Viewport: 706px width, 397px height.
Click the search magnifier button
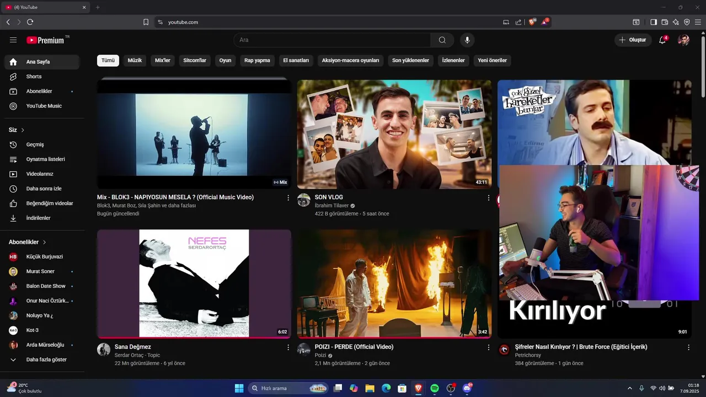coord(442,40)
